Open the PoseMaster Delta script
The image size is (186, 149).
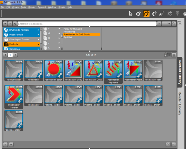coord(93,70)
